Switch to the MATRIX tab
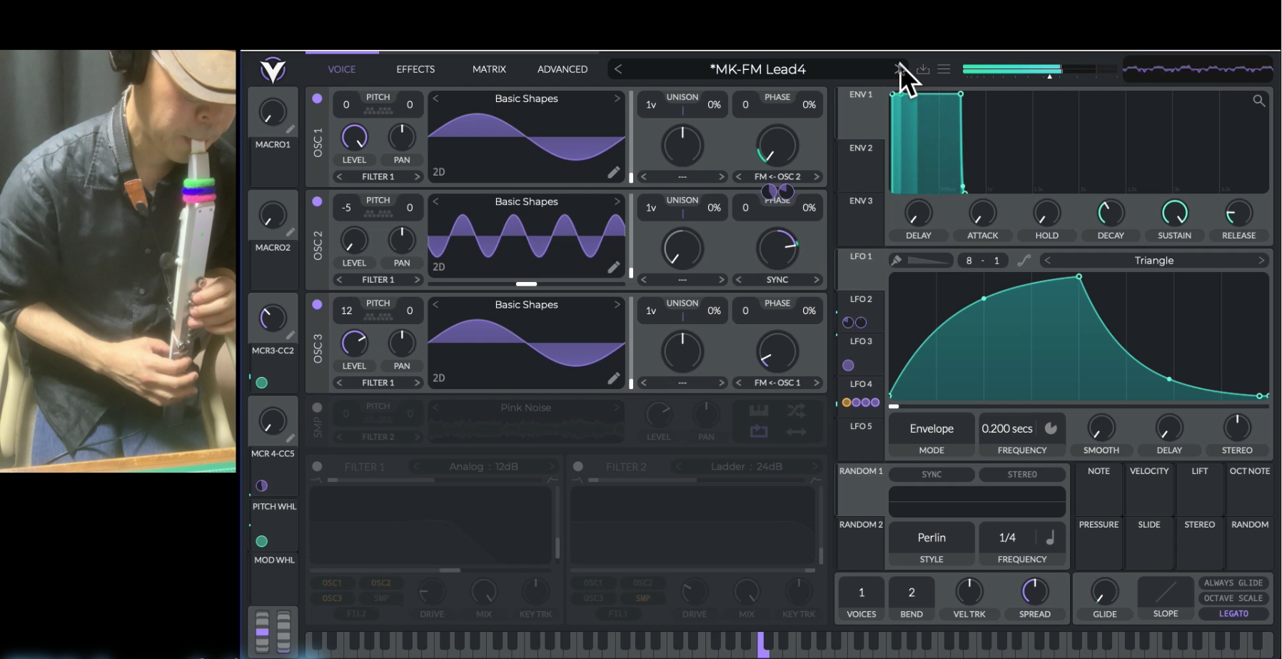Image resolution: width=1282 pixels, height=659 pixels. coord(488,69)
